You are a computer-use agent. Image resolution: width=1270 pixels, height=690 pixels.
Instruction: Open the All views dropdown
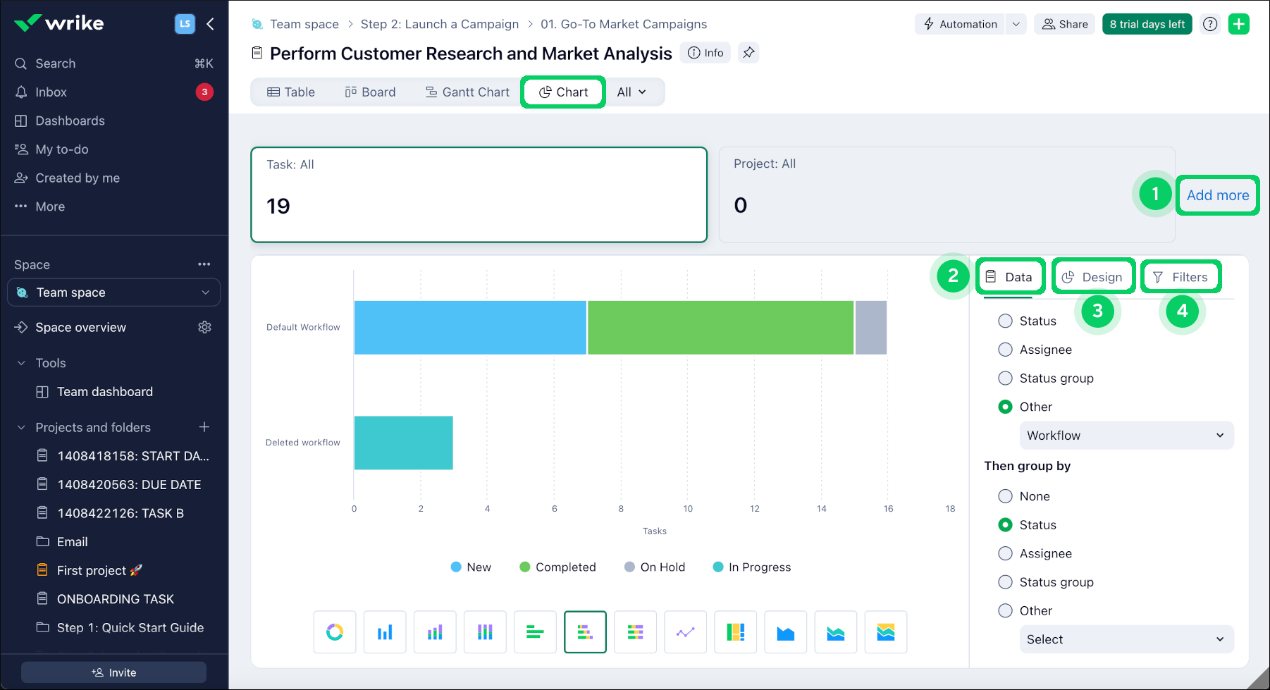pyautogui.click(x=631, y=92)
